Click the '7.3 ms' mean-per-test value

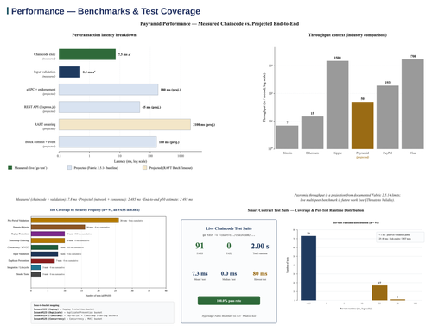click(x=200, y=273)
